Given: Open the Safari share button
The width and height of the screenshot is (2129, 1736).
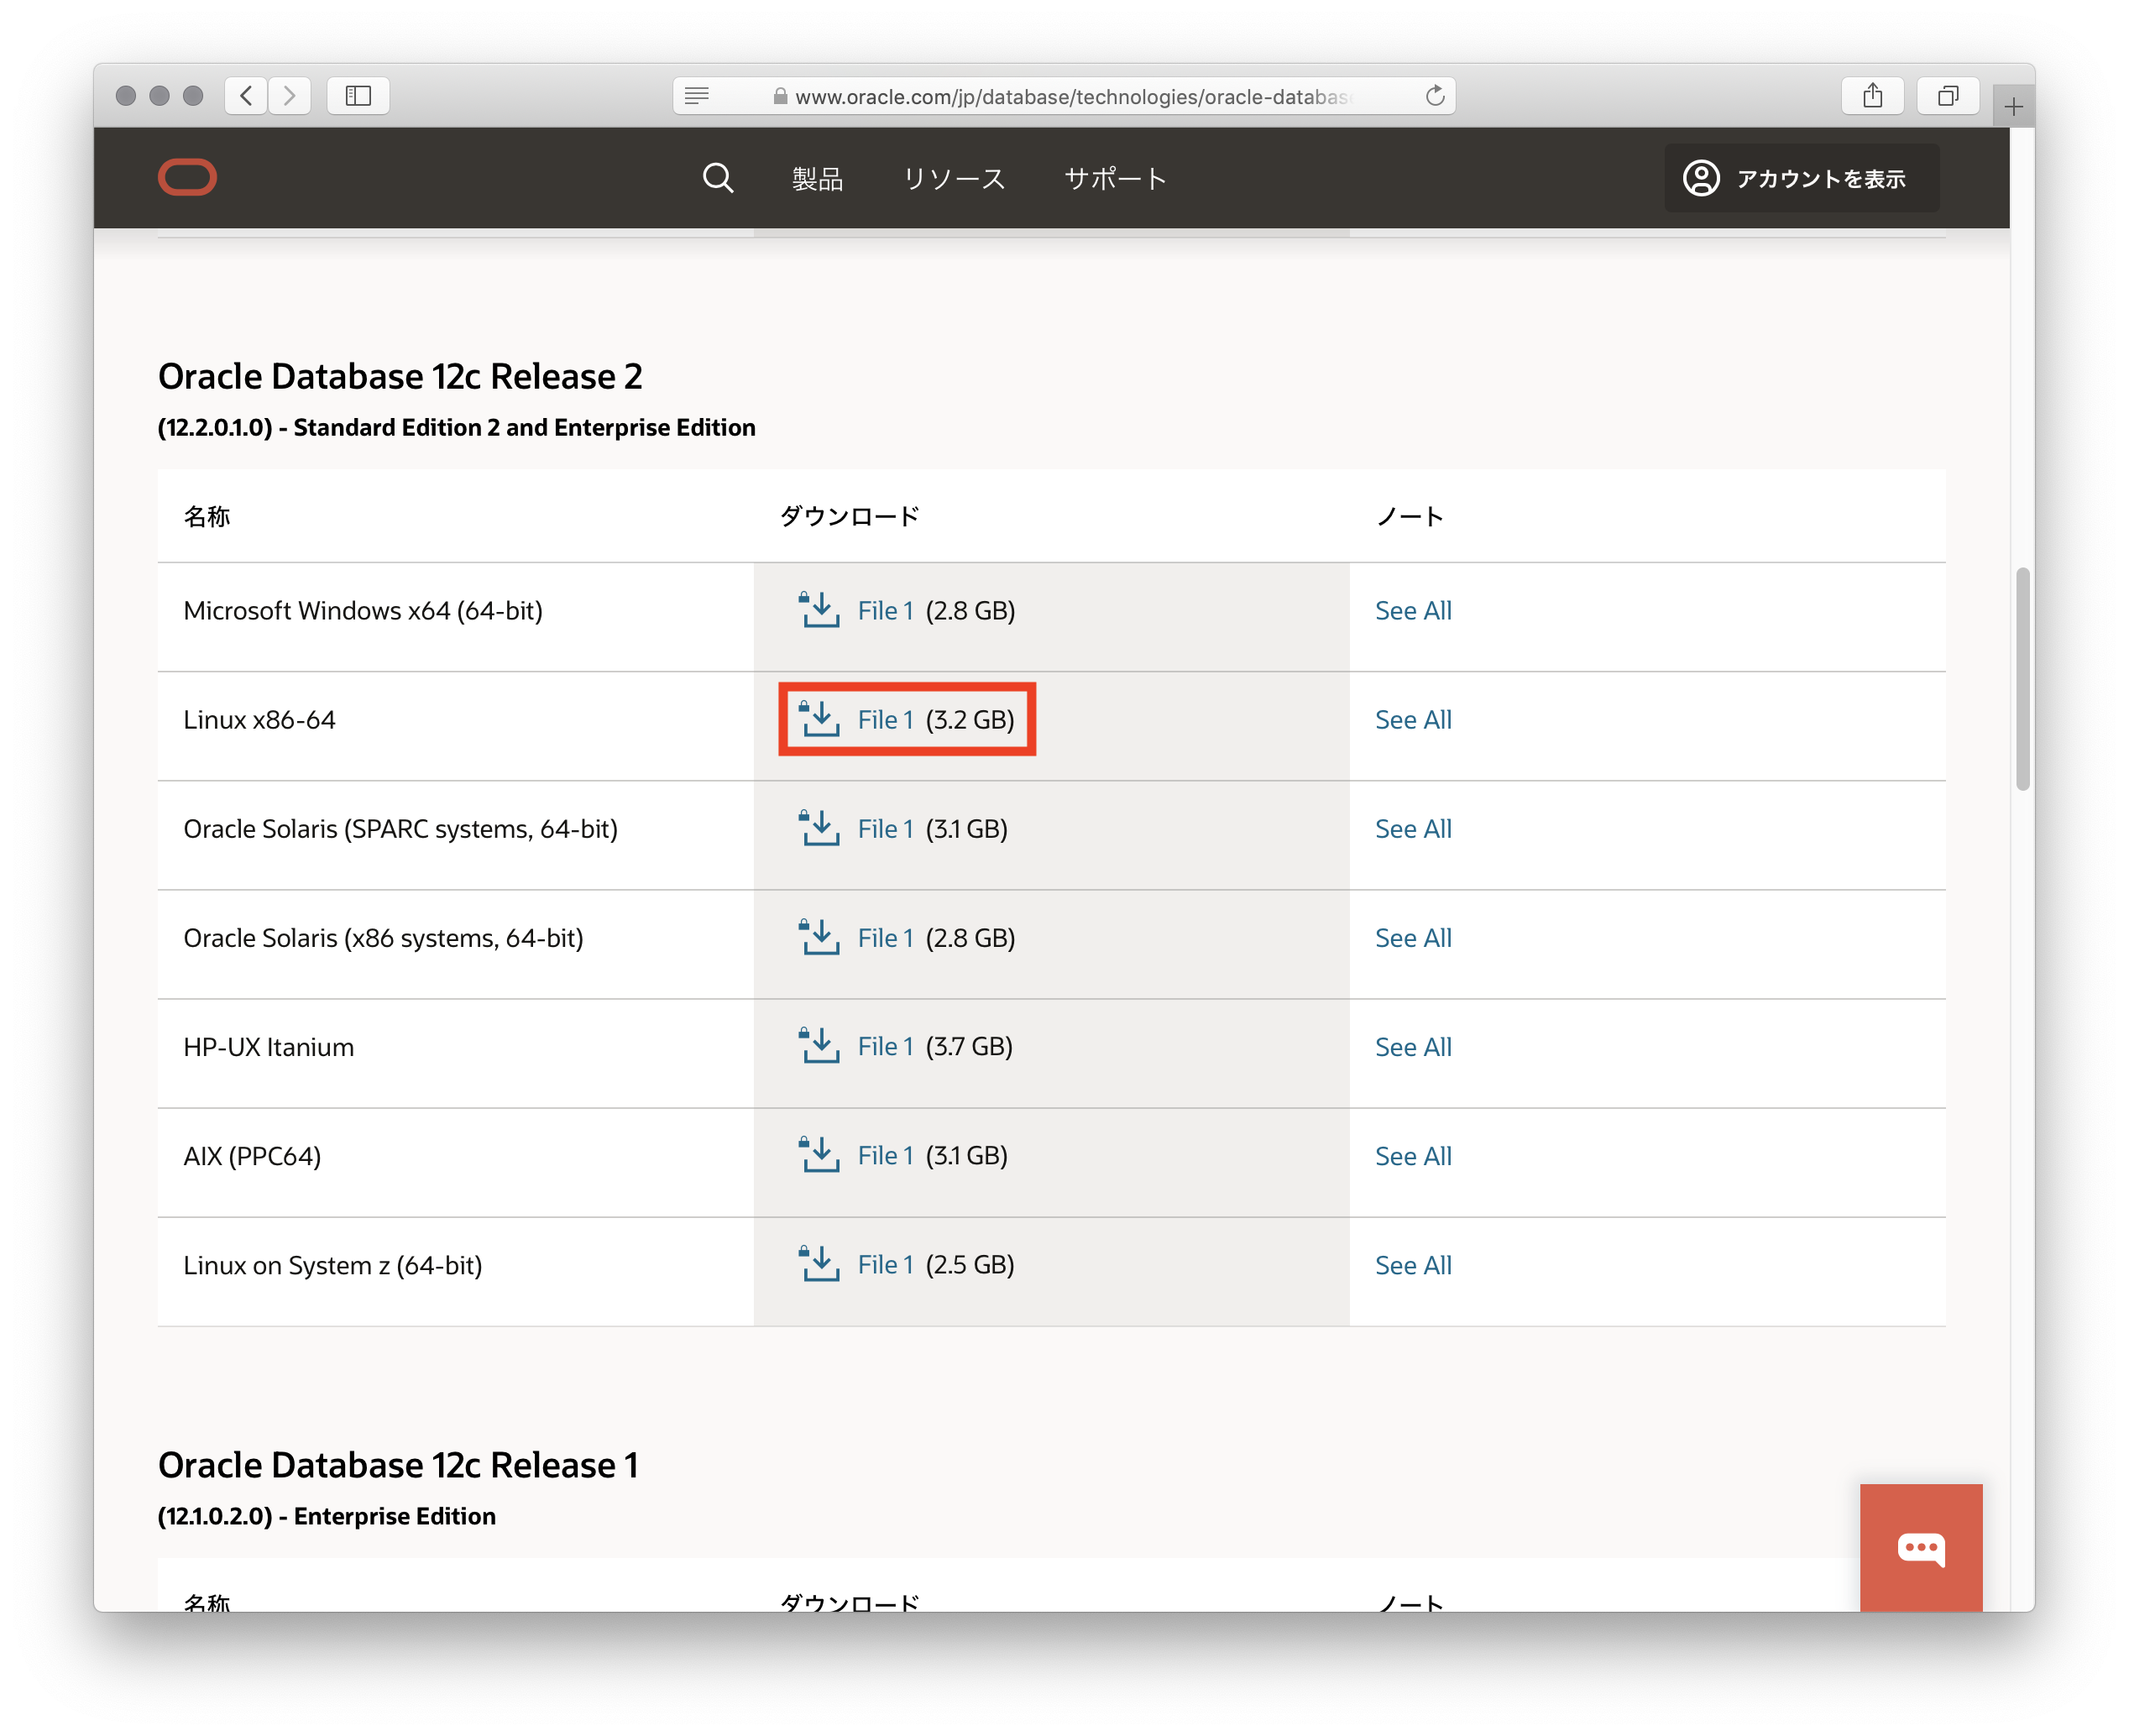Looking at the screenshot, I should pos(1872,96).
